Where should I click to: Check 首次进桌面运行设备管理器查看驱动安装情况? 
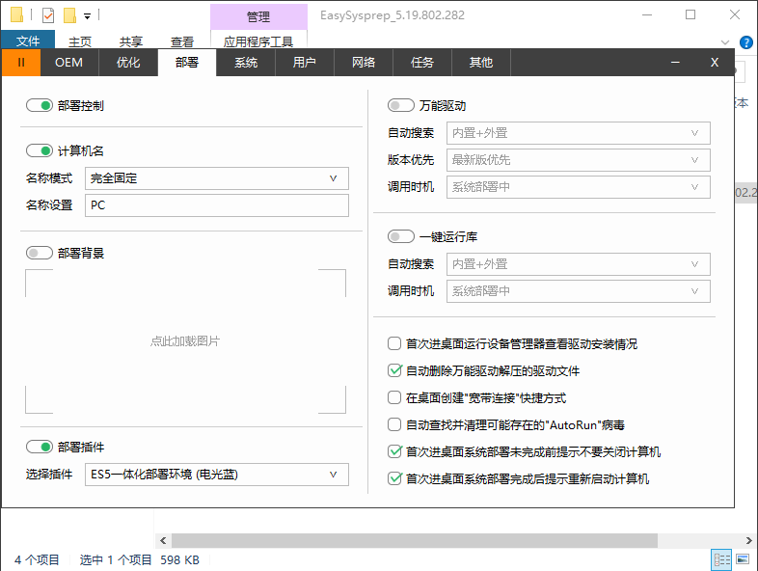[x=393, y=343]
